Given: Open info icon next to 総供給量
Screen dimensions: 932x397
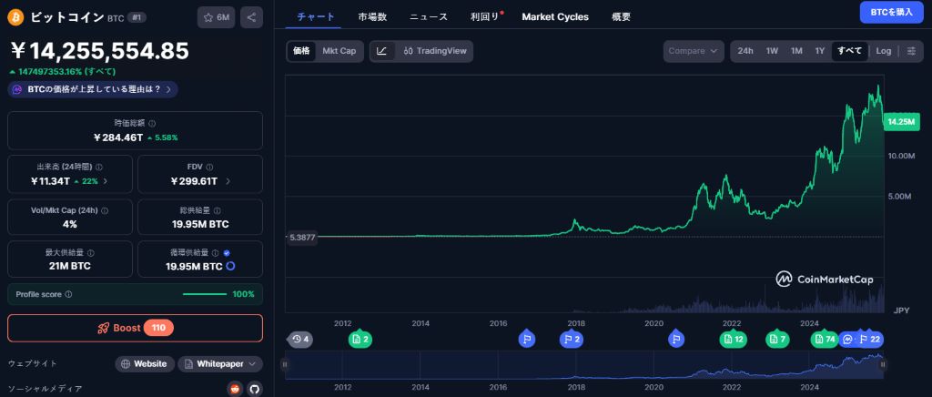Looking at the screenshot, I should click(x=217, y=210).
